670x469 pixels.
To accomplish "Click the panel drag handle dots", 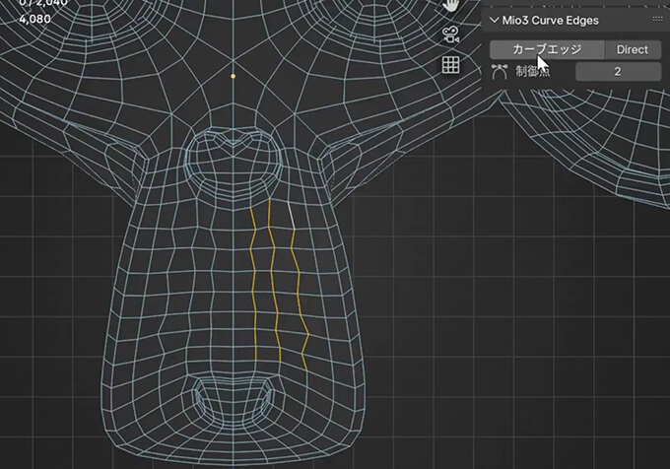I will tap(657, 19).
